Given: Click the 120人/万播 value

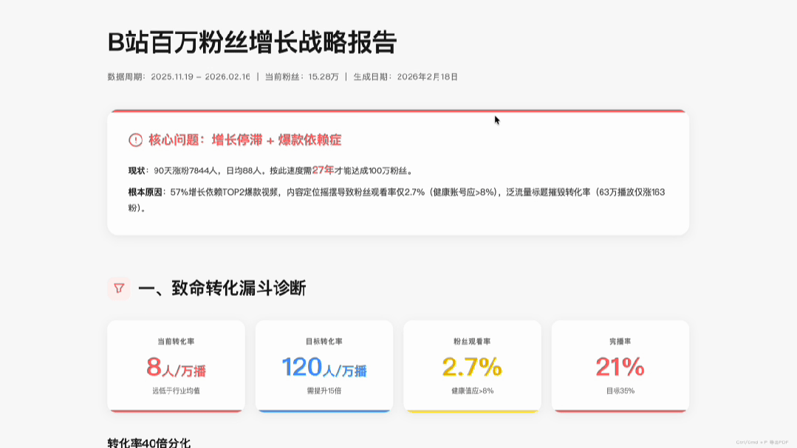Looking at the screenshot, I should tap(324, 368).
